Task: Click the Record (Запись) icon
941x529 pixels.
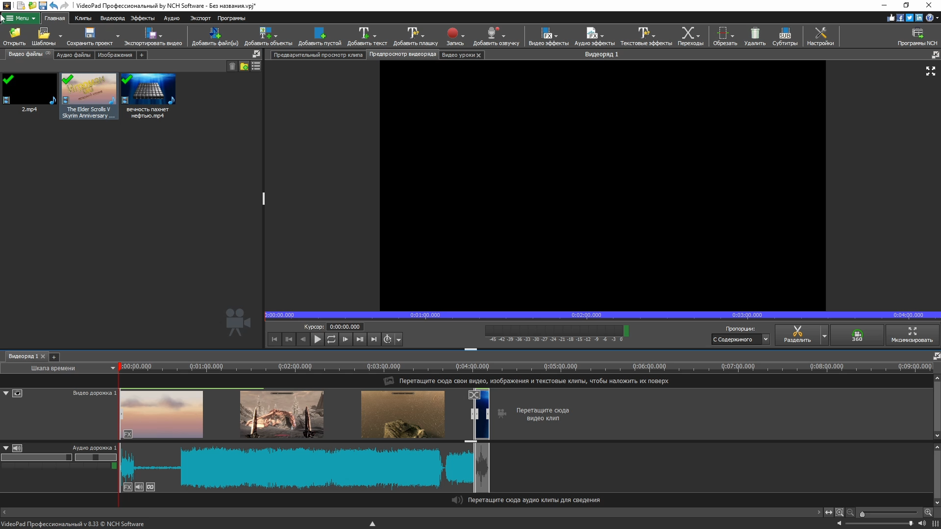Action: [x=452, y=33]
